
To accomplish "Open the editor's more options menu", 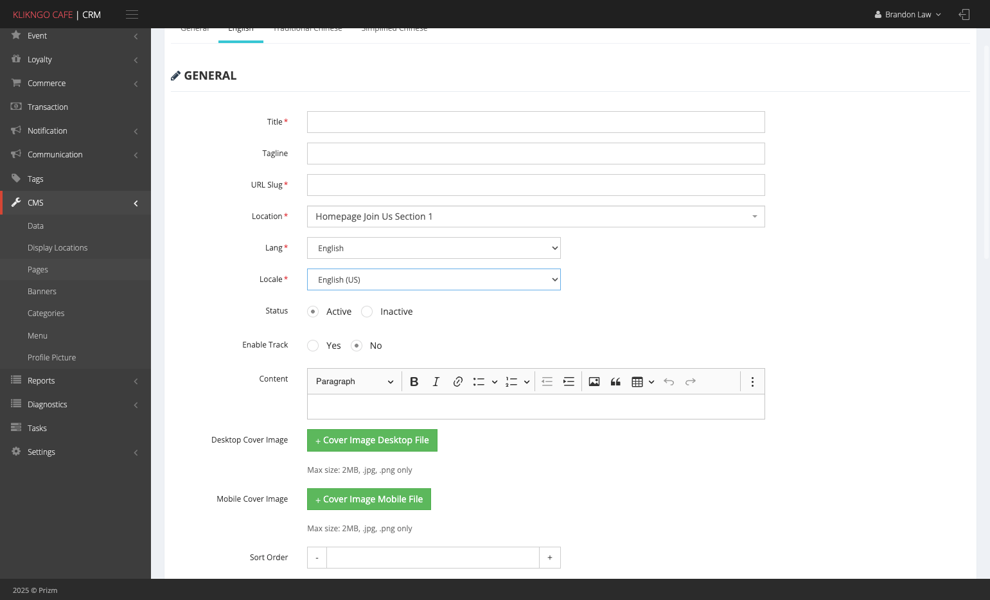I will coord(752,382).
